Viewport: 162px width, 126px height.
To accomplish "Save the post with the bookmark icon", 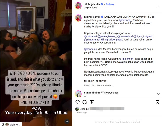I will coord(157,102).
